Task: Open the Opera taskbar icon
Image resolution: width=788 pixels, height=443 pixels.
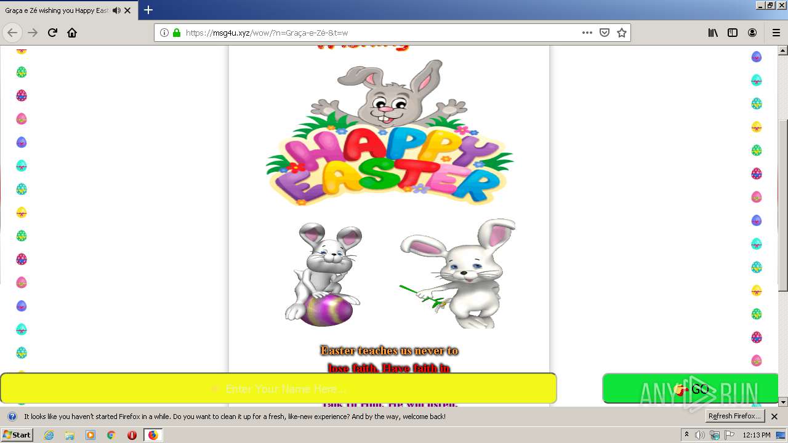Action: 132,435
